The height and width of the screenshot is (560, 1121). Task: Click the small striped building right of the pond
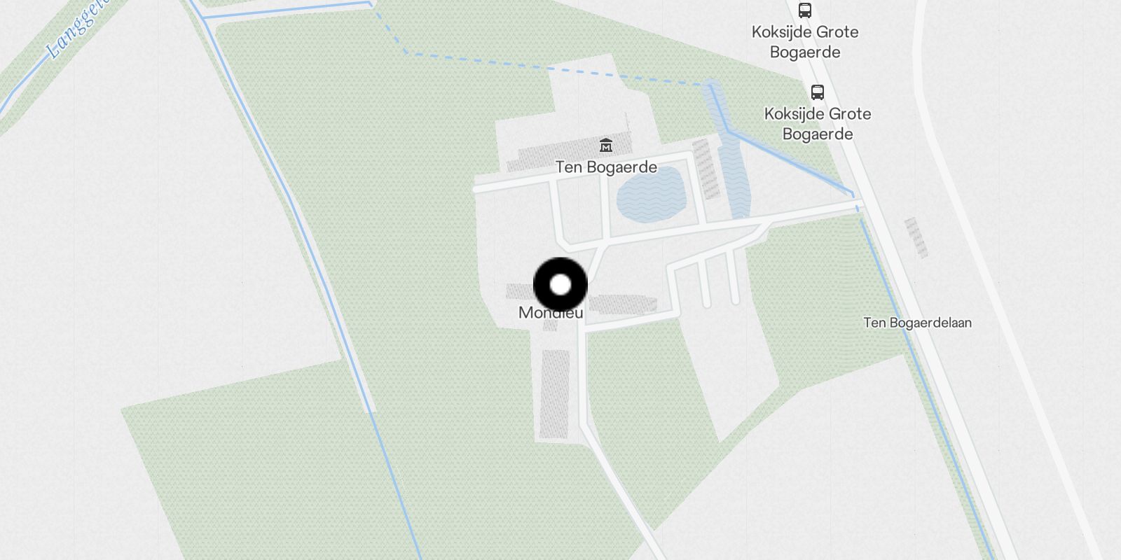point(706,169)
